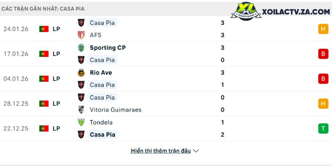The image size is (332, 166).
Task: Expand more matches with the chevron arrow
Action: tap(196, 151)
